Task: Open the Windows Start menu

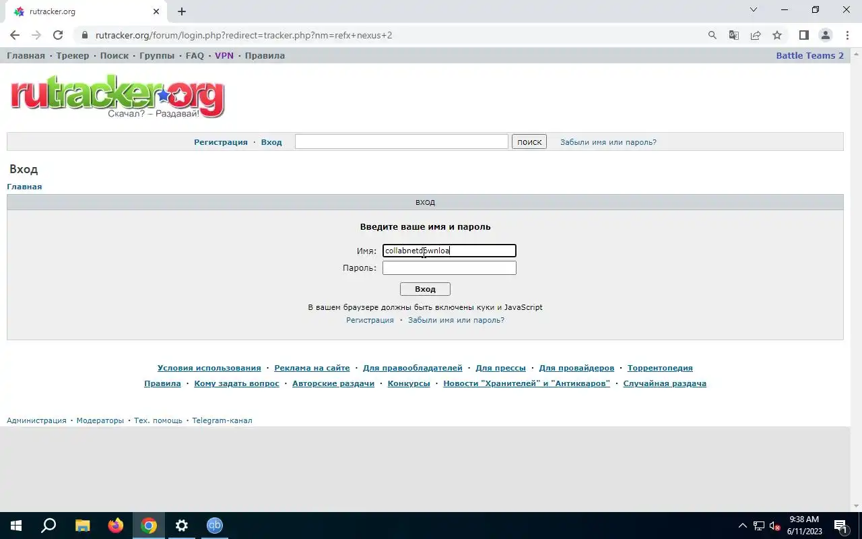Action: [x=16, y=526]
